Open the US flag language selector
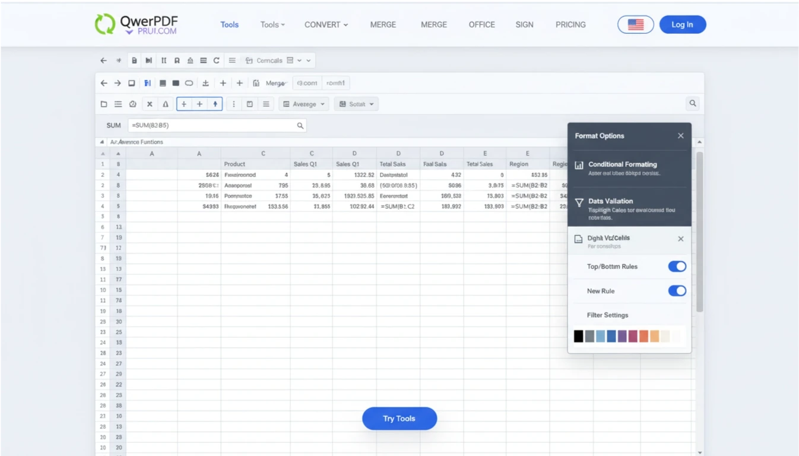The image size is (799, 456). pos(636,24)
